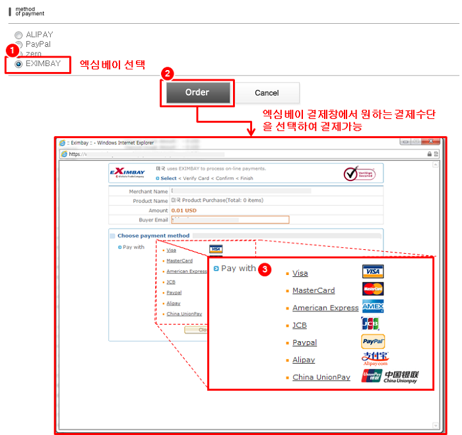Click the Internet Explorer icon in title bar
Viewport: 462px width, 435px height.
point(62,143)
